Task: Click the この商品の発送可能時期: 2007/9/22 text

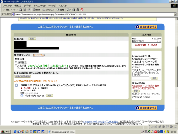Action: click(x=35, y=81)
